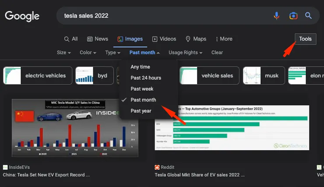Viewport: 324px width, 187px height.
Task: Click the Tools button
Action: pyautogui.click(x=305, y=39)
